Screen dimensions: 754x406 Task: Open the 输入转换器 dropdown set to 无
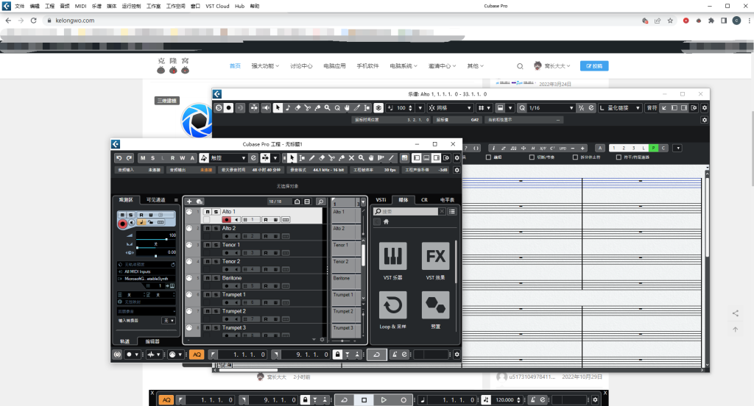point(169,321)
